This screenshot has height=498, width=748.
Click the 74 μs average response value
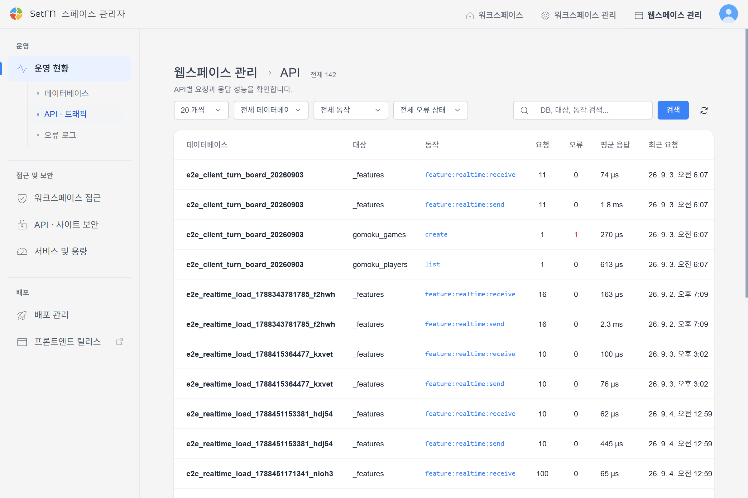[x=609, y=175]
